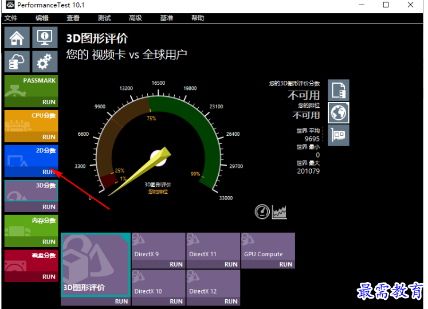Open the 帮助 menu
Viewport: 428px width, 309px height.
pos(198,18)
